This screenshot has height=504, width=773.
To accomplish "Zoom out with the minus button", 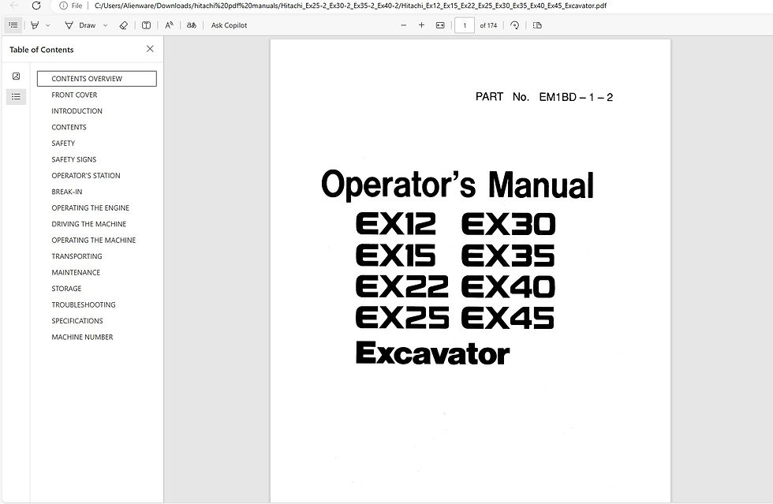I will [x=404, y=25].
